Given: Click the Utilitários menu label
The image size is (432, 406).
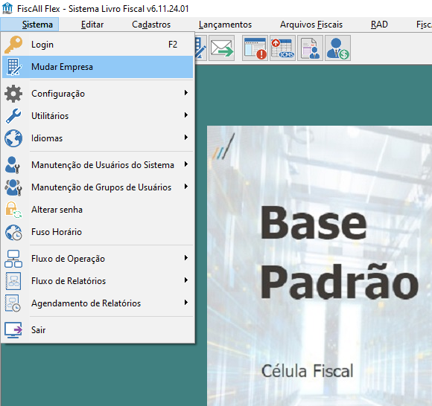Looking at the screenshot, I should click(50, 116).
